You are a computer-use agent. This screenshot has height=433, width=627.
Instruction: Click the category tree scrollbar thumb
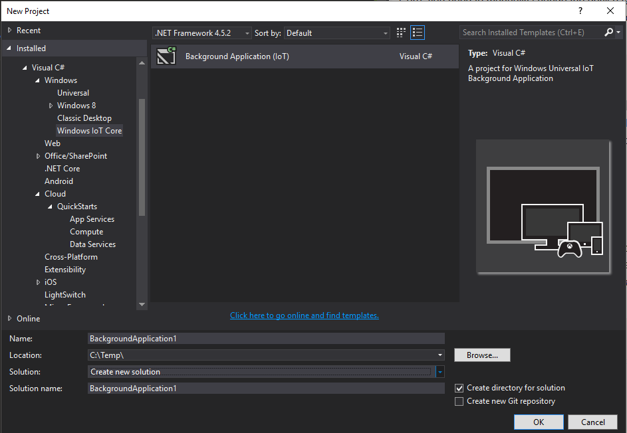tap(142, 157)
